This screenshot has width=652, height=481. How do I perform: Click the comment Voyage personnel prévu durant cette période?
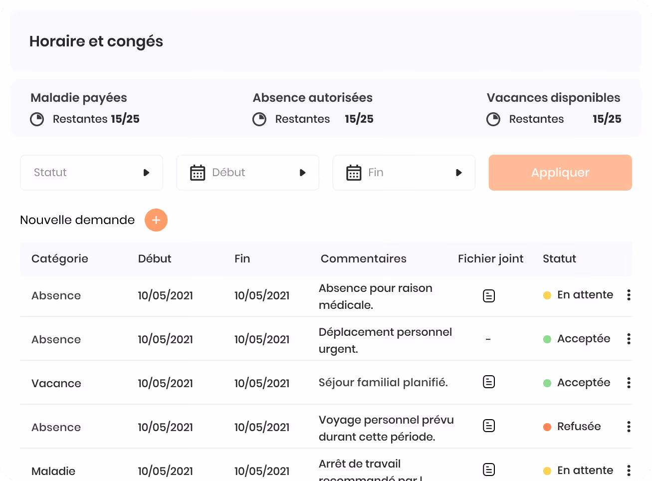[386, 428]
